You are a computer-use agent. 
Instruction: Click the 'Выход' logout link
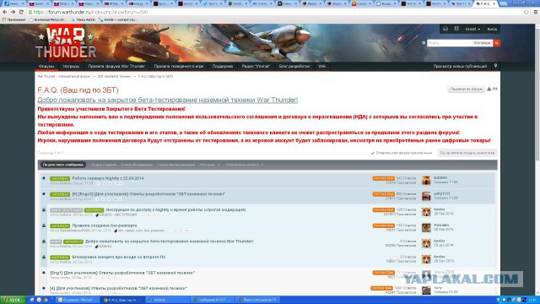tap(492, 29)
